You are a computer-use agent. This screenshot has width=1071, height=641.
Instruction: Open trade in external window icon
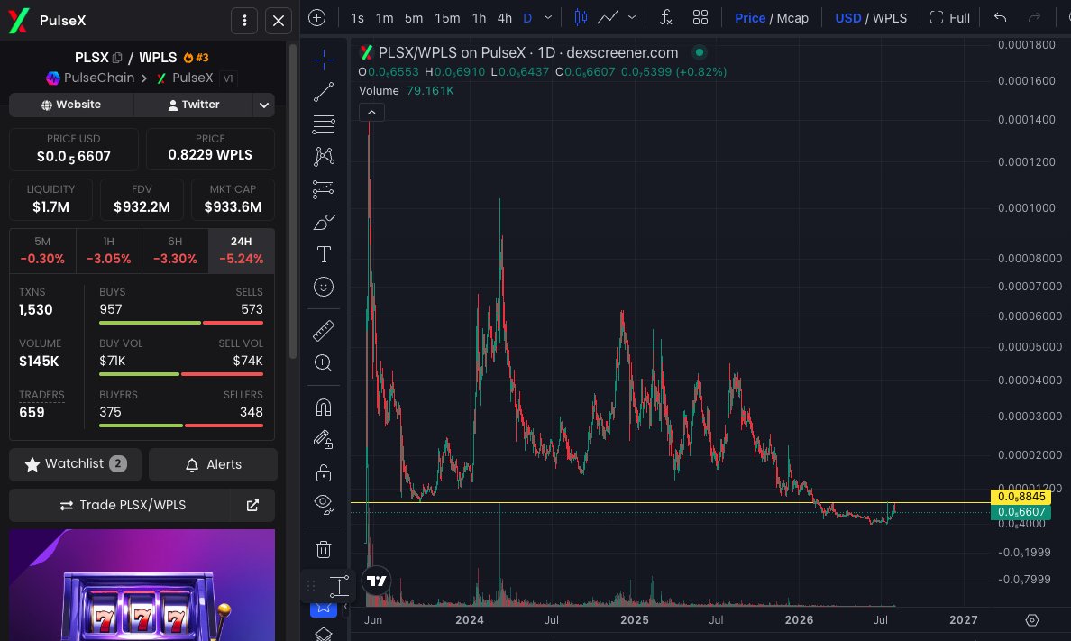(252, 505)
